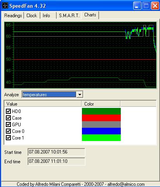Image resolution: width=160 pixels, height=187 pixels.
Task: Select the GPU row label
Action: tap(16, 125)
